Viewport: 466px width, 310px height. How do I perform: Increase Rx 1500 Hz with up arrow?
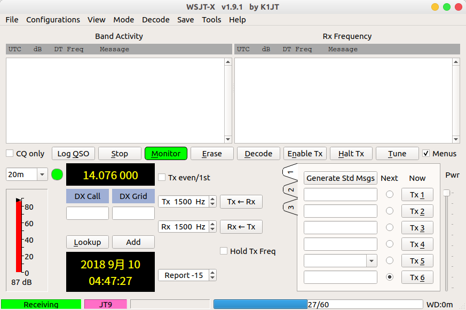(x=212, y=224)
